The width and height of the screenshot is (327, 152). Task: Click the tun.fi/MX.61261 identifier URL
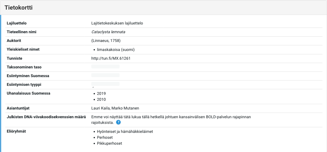tap(111, 59)
